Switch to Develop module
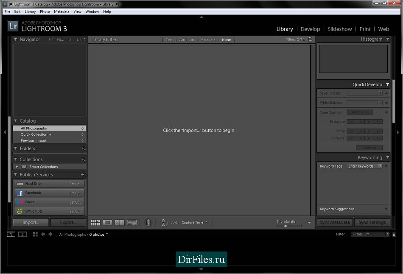 point(310,29)
